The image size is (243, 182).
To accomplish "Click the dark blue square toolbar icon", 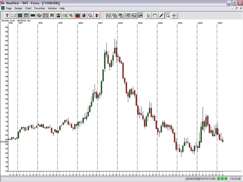I will [x=84, y=16].
